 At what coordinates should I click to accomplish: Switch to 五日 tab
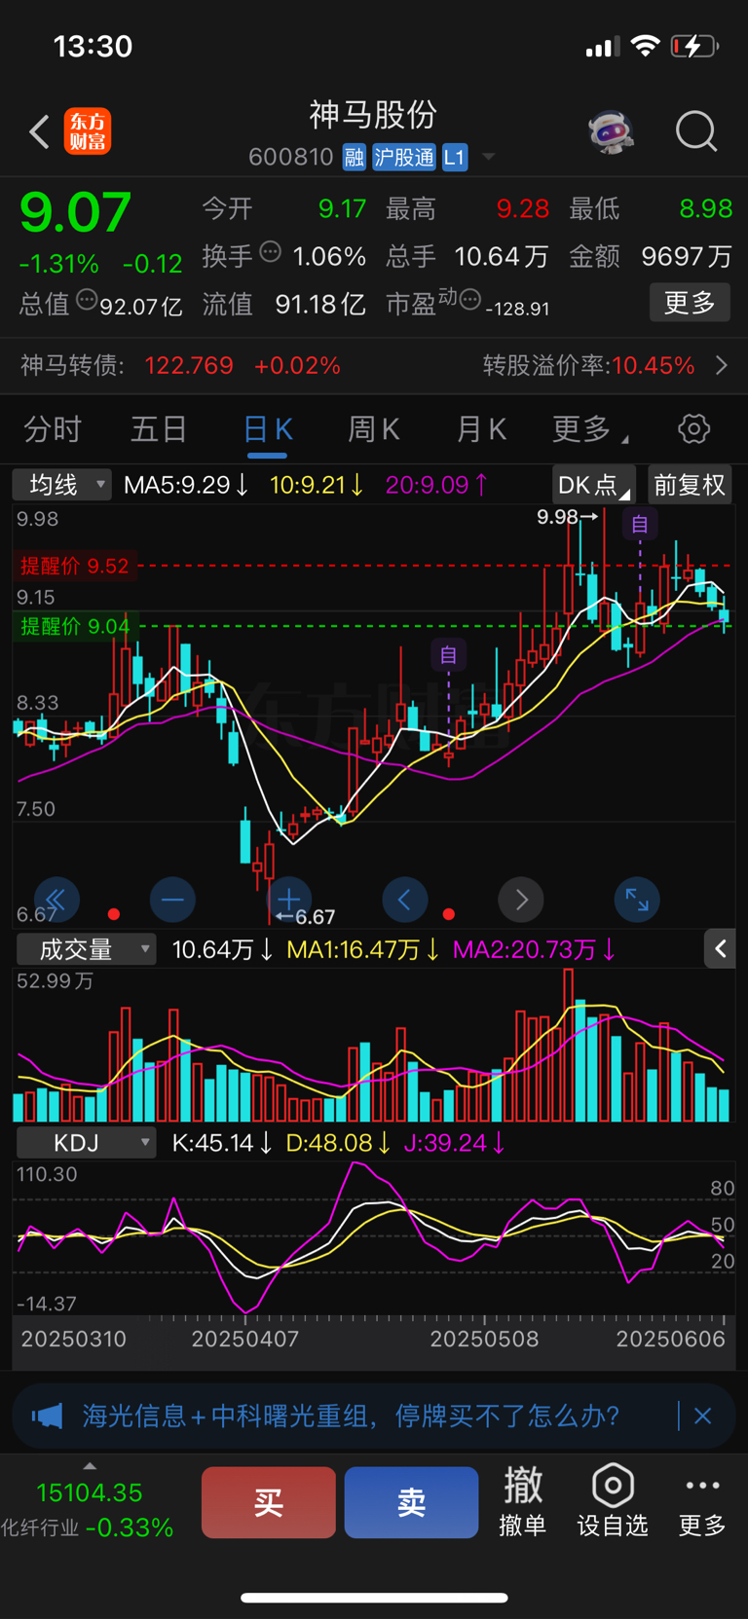[x=159, y=428]
